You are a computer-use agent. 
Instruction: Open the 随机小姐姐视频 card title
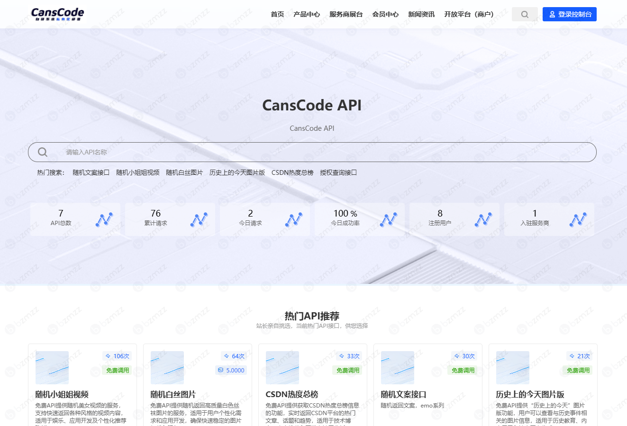[62, 394]
